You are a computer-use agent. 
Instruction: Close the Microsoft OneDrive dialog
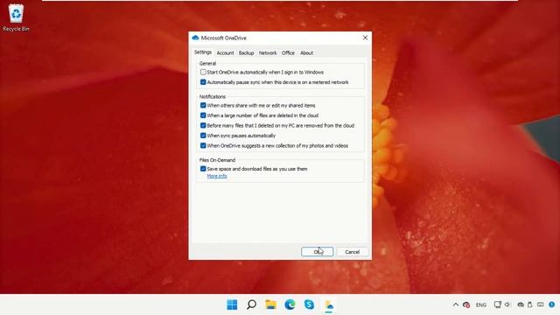point(365,38)
